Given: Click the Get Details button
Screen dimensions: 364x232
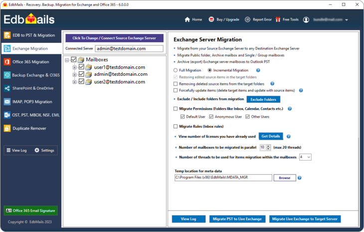Looking at the screenshot, I should [271, 136].
